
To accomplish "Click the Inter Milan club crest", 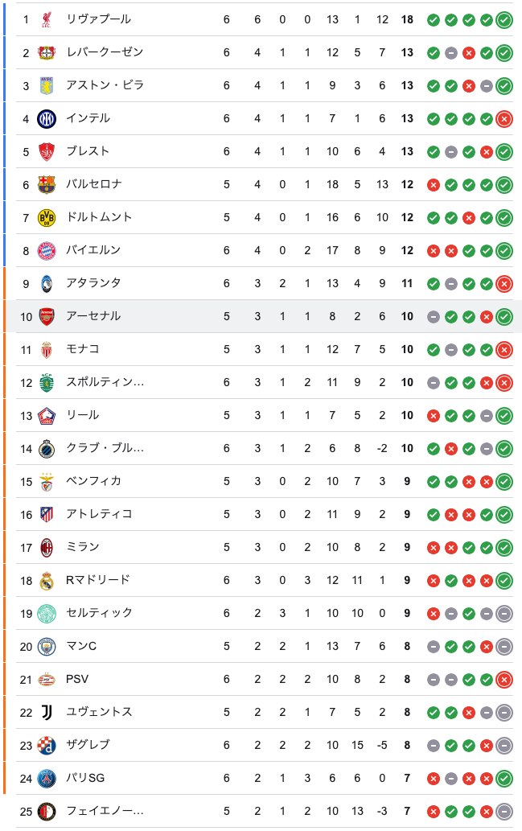I will 47,119.
